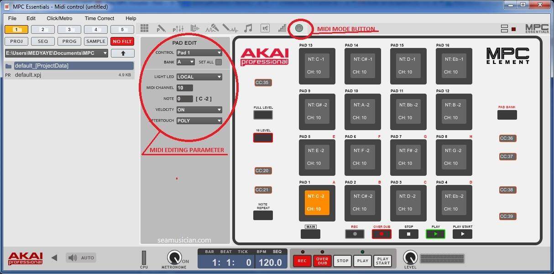The width and height of the screenshot is (554, 274).
Task: Open the step sequence staircase icon
Action: tap(282, 28)
